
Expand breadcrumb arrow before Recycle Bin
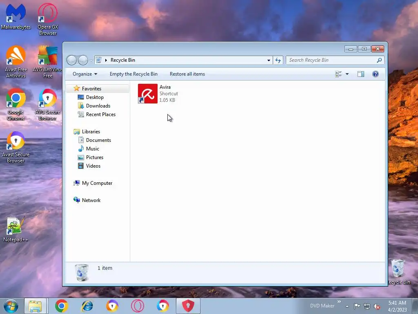[106, 60]
